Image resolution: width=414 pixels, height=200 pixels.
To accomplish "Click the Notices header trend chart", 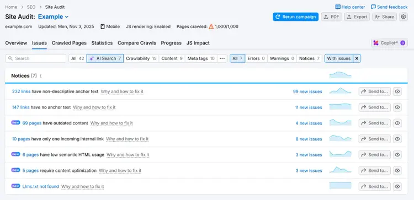I will 341,75.
